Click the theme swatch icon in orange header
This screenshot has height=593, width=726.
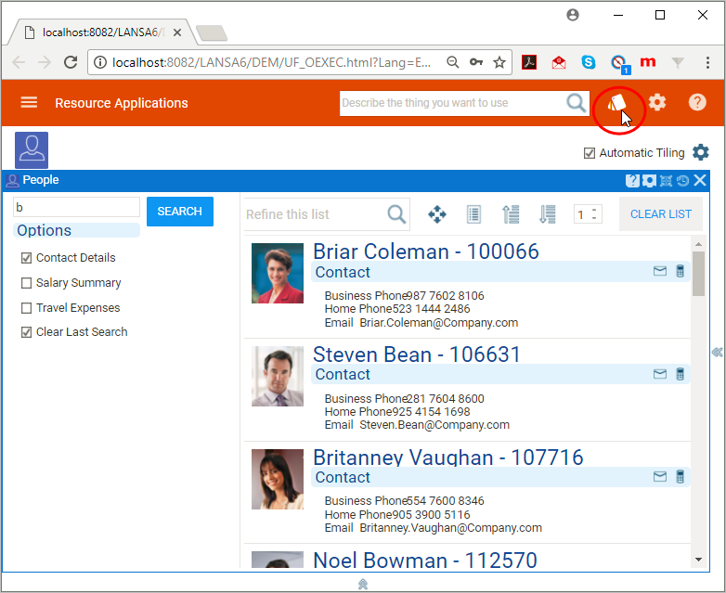click(x=616, y=103)
